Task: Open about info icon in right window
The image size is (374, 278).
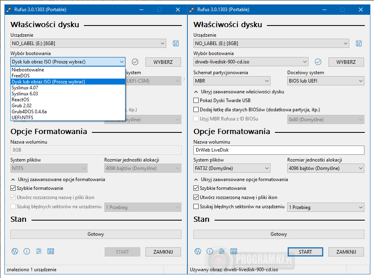Action: 210,251
